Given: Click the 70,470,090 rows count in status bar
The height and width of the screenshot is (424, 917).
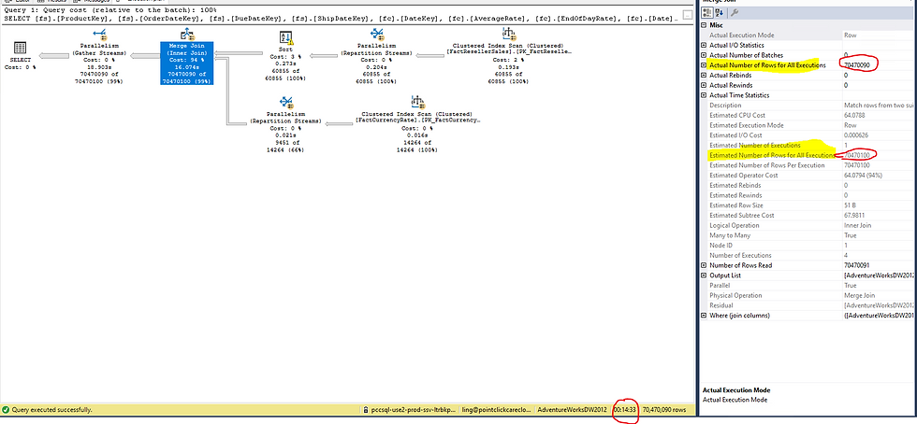Looking at the screenshot, I should (x=664, y=410).
